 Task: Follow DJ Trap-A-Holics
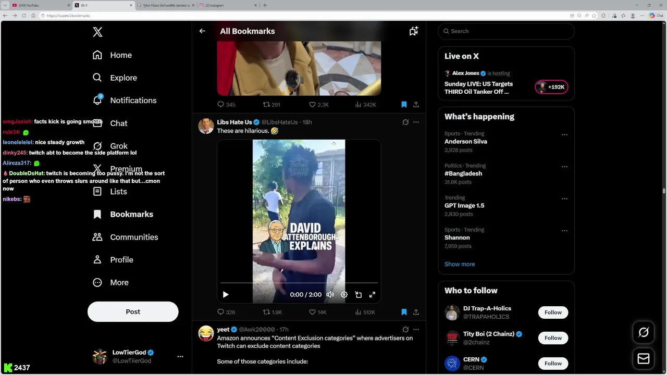[x=553, y=312]
